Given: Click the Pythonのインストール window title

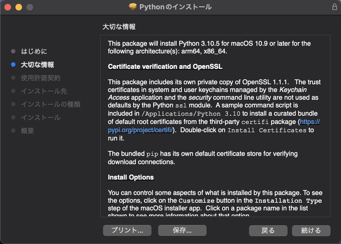Looking at the screenshot, I should (175, 7).
